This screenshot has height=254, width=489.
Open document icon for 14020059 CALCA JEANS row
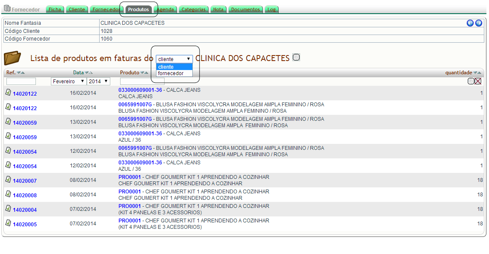tap(8, 136)
